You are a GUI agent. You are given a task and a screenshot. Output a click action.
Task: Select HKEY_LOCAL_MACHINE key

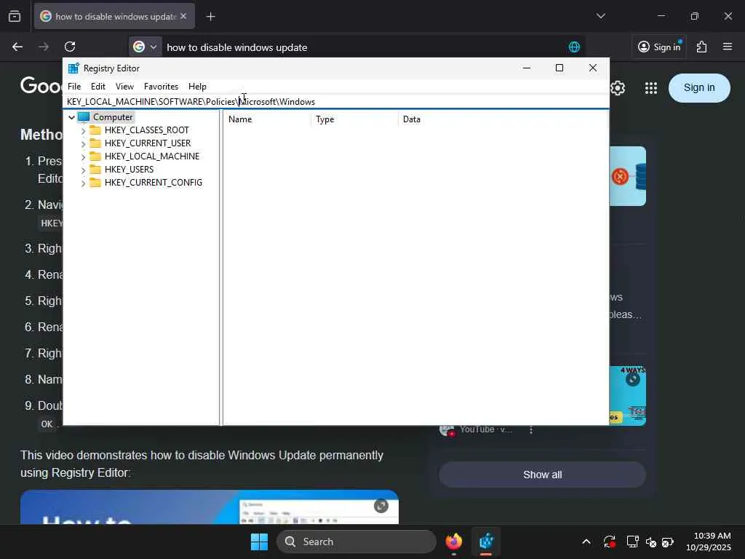click(x=152, y=156)
